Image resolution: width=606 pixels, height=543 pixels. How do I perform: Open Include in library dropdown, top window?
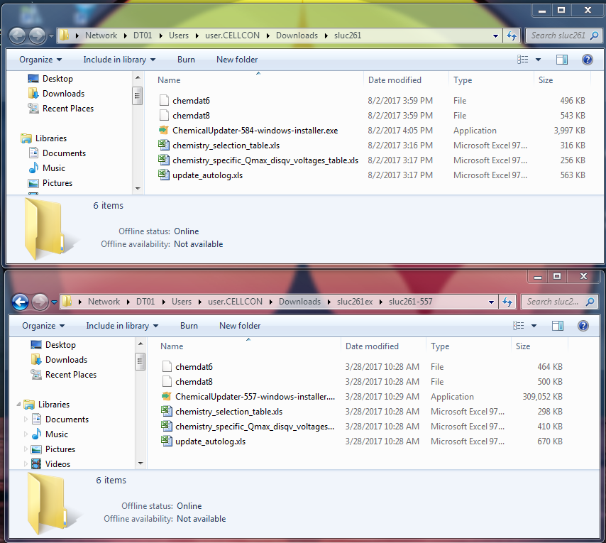point(119,60)
